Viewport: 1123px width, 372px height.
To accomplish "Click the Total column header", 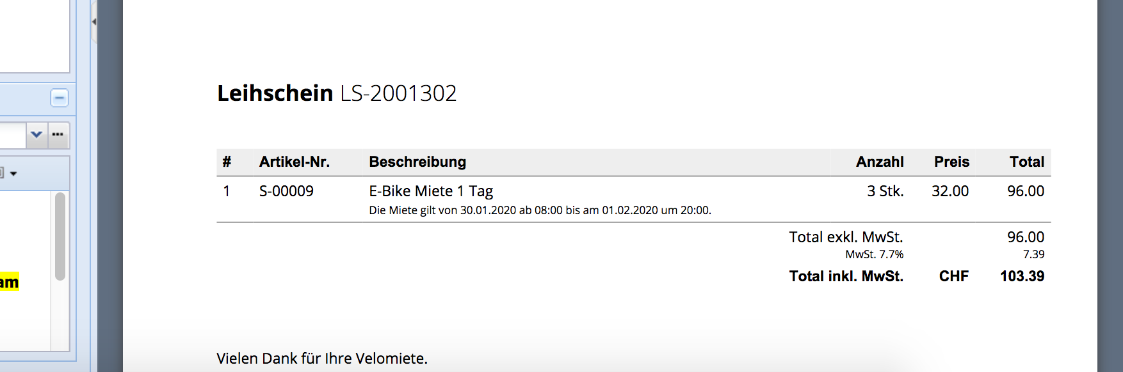I will coord(1026,162).
